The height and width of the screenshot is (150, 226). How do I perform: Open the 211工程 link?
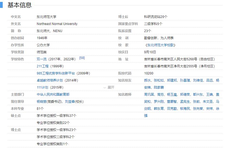[42, 66]
